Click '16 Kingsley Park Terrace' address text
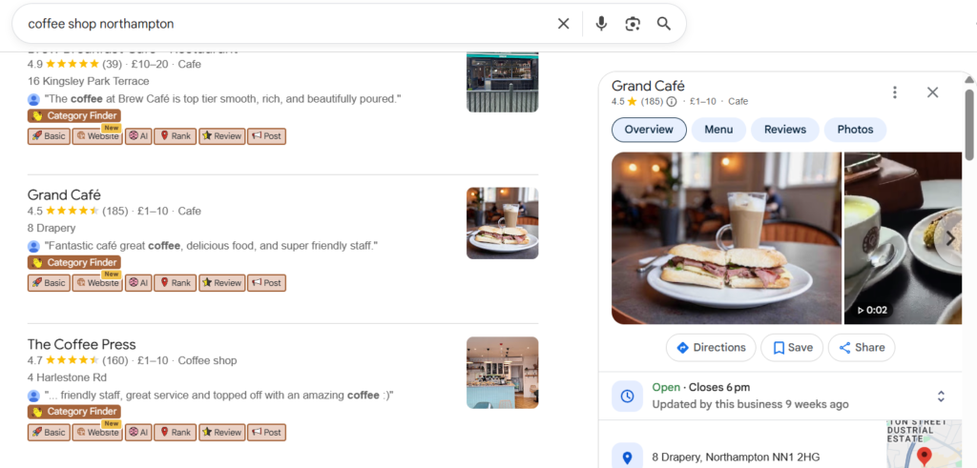Viewport: 977px width, 468px height. click(88, 81)
